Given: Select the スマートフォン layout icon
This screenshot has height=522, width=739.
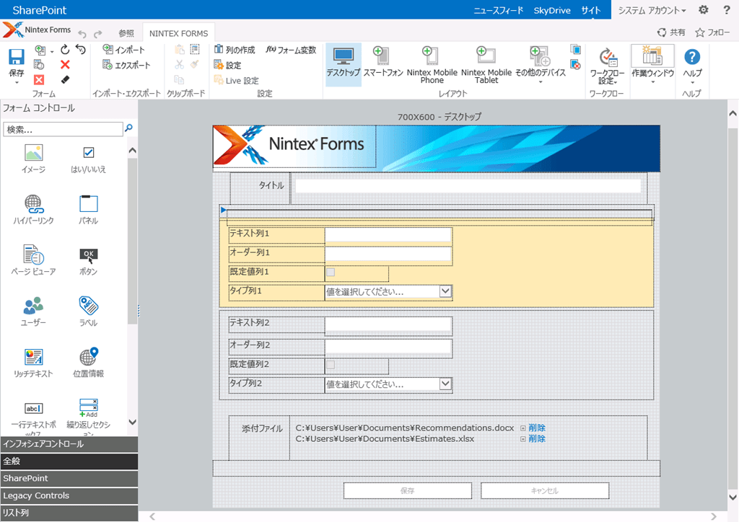Looking at the screenshot, I should click(x=382, y=56).
